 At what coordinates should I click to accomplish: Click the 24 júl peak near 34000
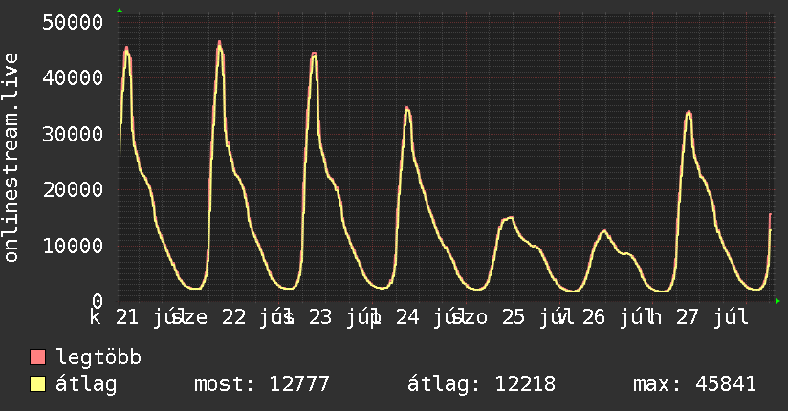pyautogui.click(x=407, y=110)
